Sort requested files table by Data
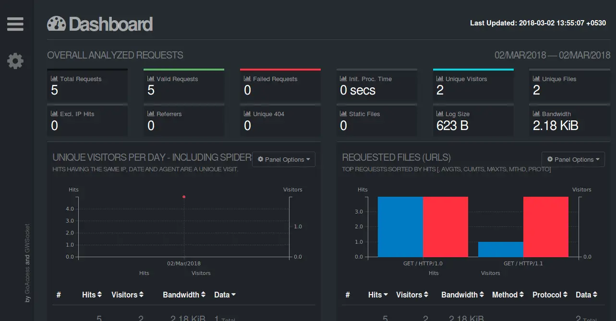This screenshot has height=321, width=616. click(586, 295)
